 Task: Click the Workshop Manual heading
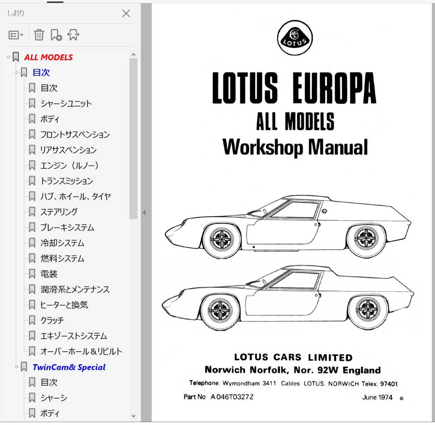(x=295, y=147)
